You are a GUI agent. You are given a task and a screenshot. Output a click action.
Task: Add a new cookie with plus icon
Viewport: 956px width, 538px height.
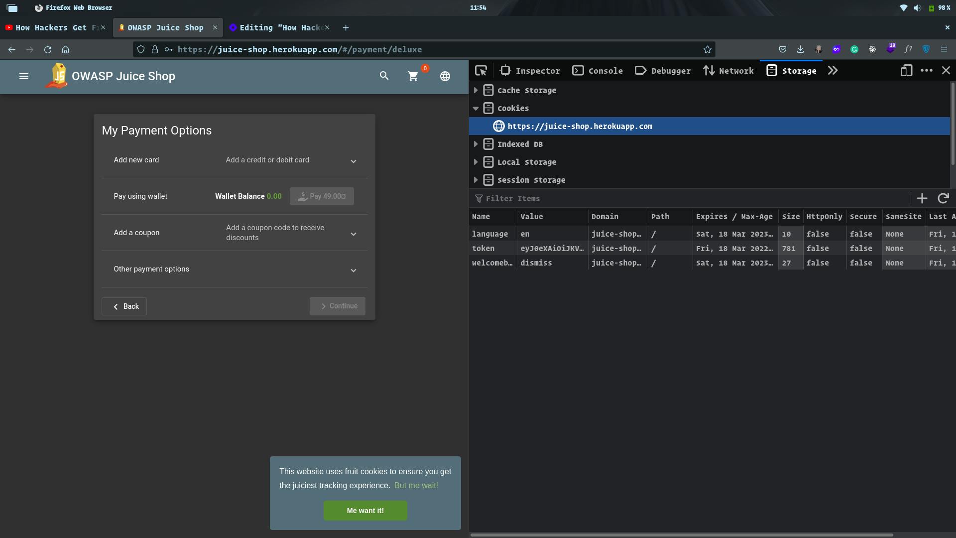click(x=922, y=198)
